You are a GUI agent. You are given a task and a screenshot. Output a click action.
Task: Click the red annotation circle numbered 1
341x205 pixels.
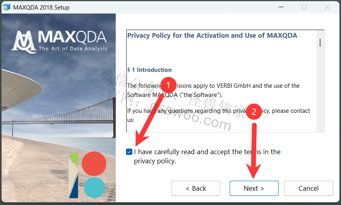168,85
